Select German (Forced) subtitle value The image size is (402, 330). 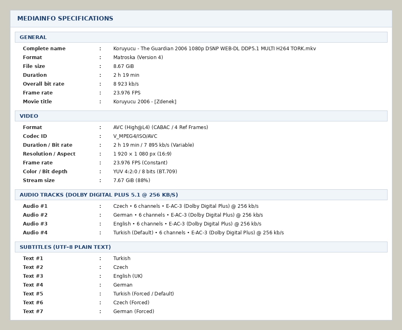tap(134, 311)
